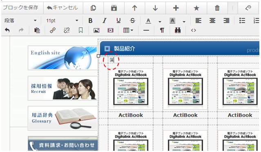This screenshot has height=152, width=261.
Task: Click the left ActiBook caption text
Action: click(x=131, y=115)
